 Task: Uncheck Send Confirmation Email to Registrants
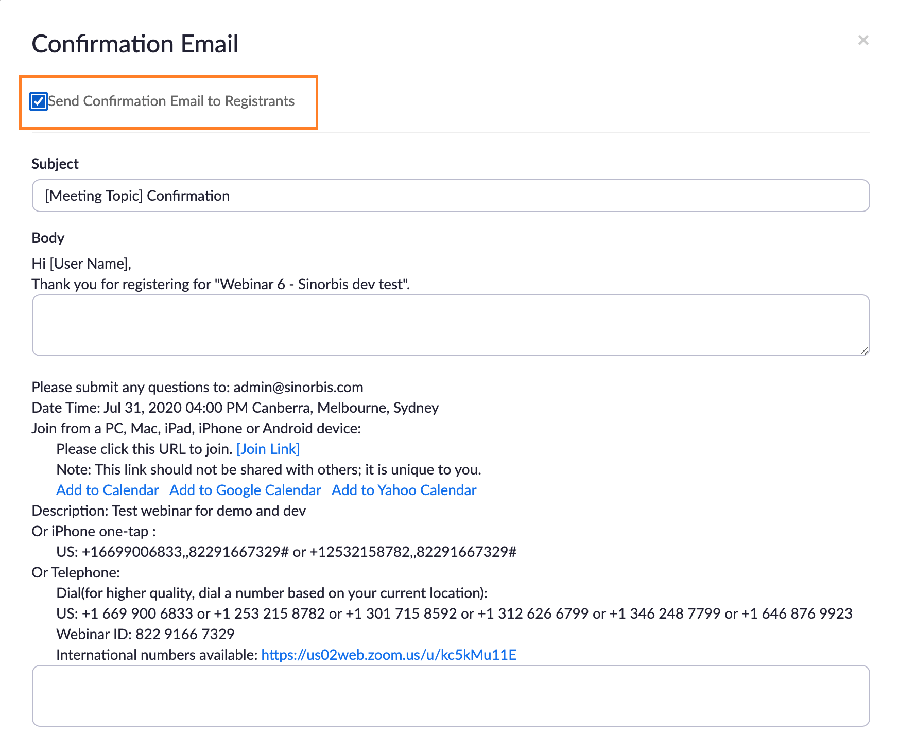(x=38, y=102)
